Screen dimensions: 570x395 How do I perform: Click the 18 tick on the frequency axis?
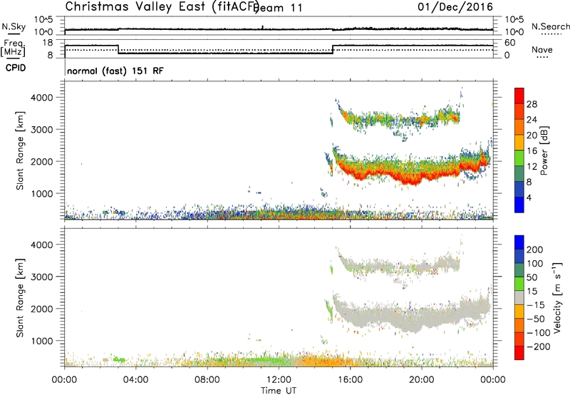[x=47, y=43]
